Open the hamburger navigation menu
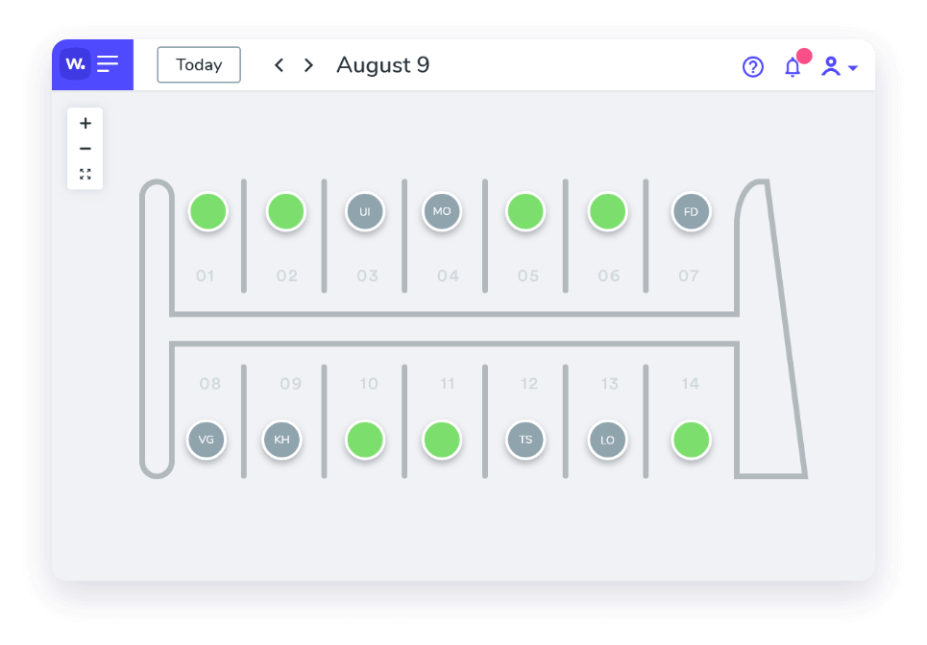The width and height of the screenshot is (927, 645). point(108,64)
